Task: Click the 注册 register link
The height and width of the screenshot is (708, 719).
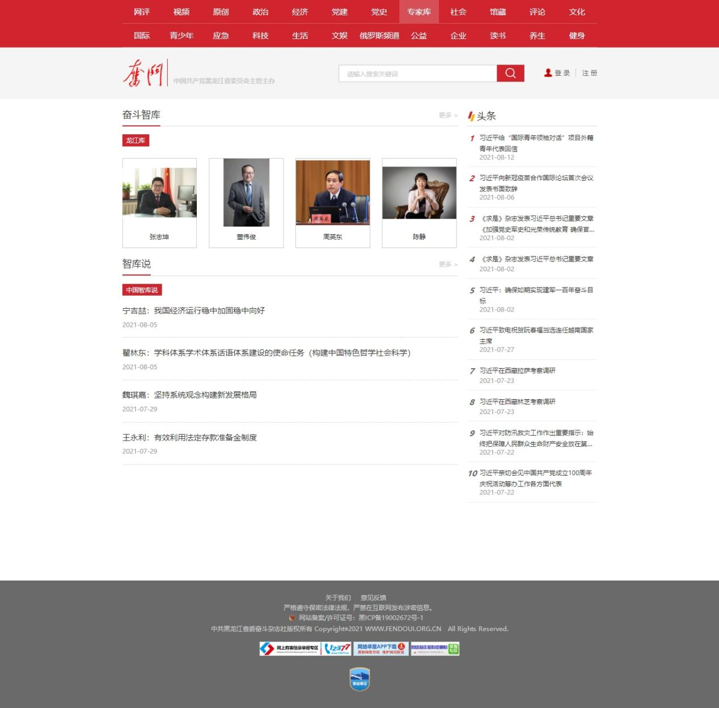Action: [x=589, y=73]
